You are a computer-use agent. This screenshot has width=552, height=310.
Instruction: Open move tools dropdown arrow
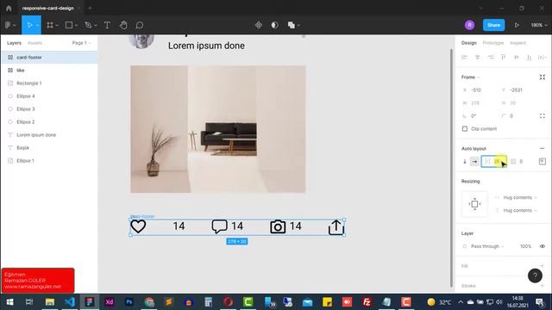click(x=37, y=25)
